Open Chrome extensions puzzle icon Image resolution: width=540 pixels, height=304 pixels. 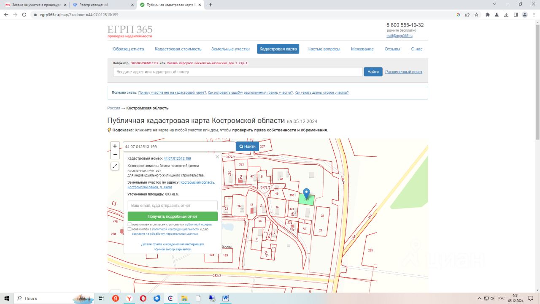pos(488,14)
